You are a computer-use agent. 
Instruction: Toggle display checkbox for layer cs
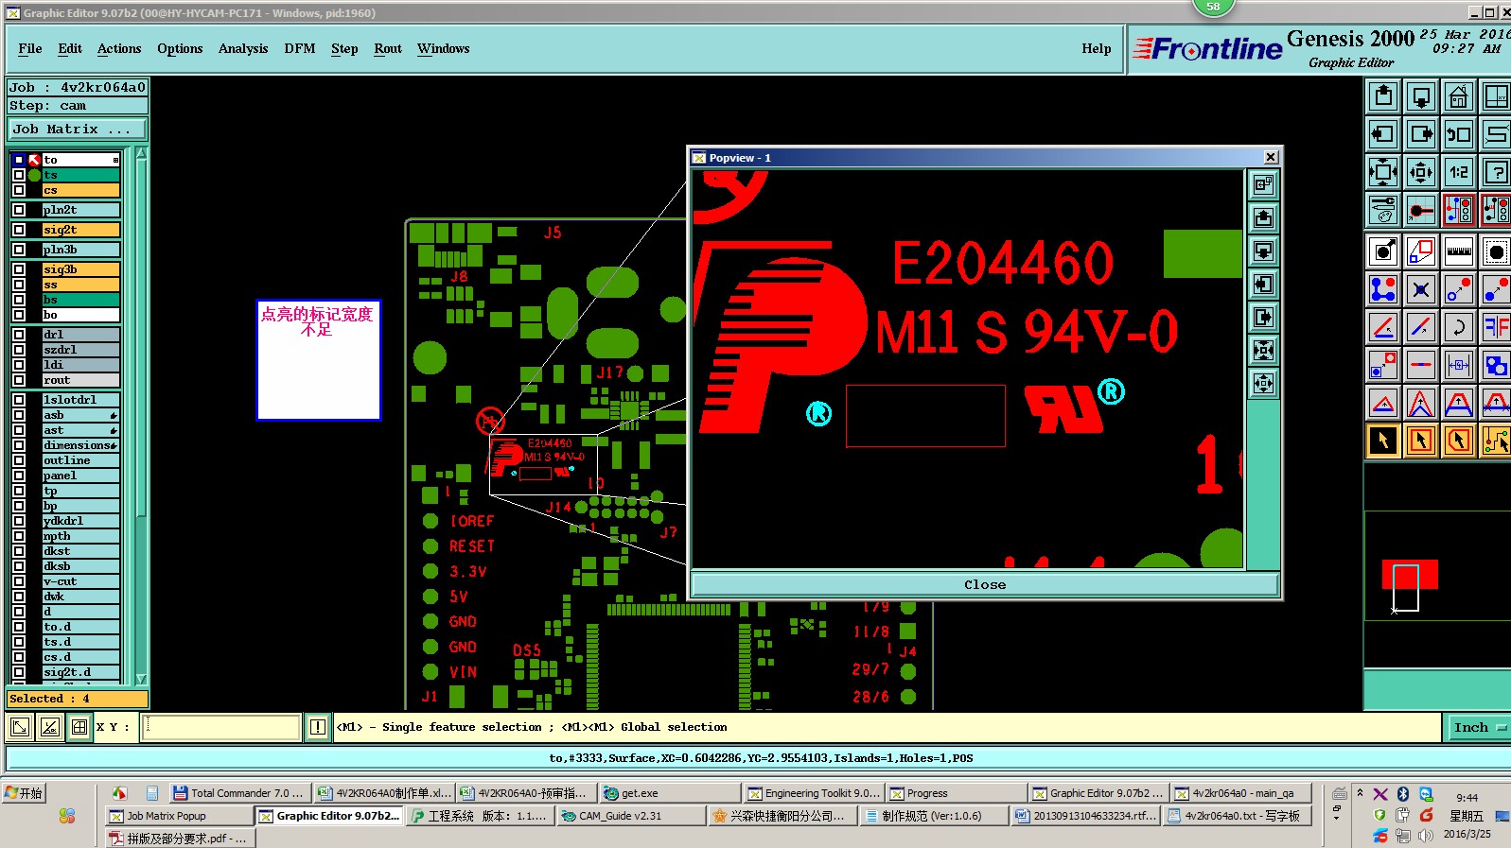tap(19, 190)
